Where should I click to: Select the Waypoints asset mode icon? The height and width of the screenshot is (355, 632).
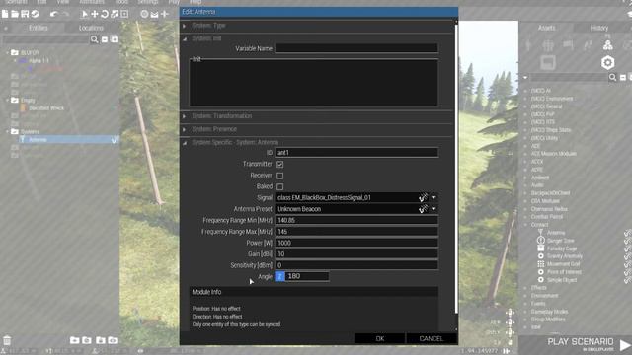589,45
